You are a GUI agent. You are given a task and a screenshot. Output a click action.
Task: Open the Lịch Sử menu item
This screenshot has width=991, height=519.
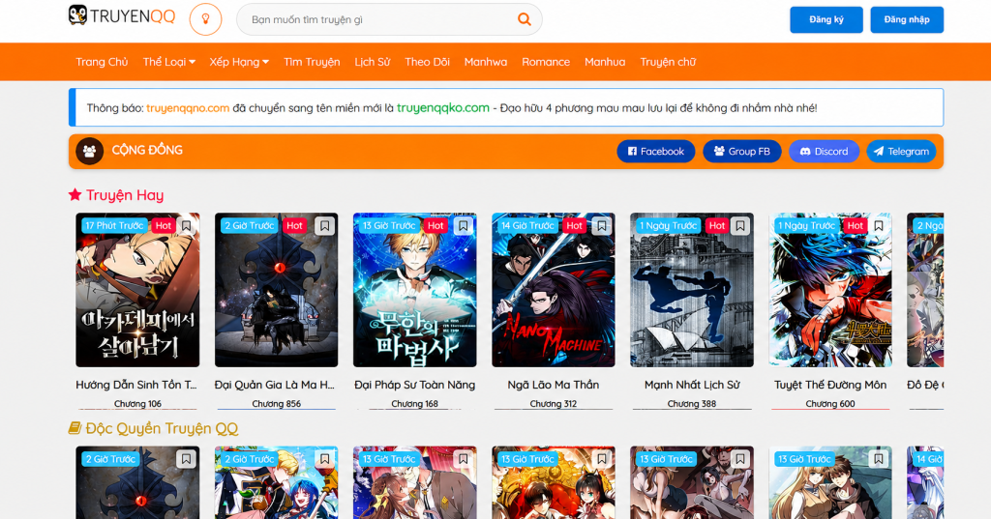(373, 62)
